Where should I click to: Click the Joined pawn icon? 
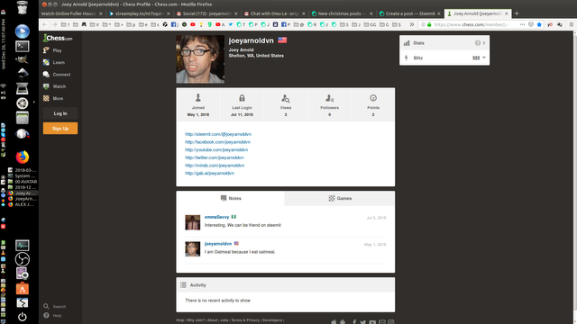[x=198, y=98]
